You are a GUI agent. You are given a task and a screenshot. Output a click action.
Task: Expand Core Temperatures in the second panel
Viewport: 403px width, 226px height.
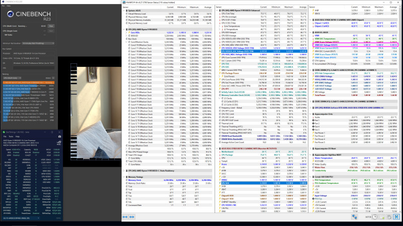(x=220, y=26)
